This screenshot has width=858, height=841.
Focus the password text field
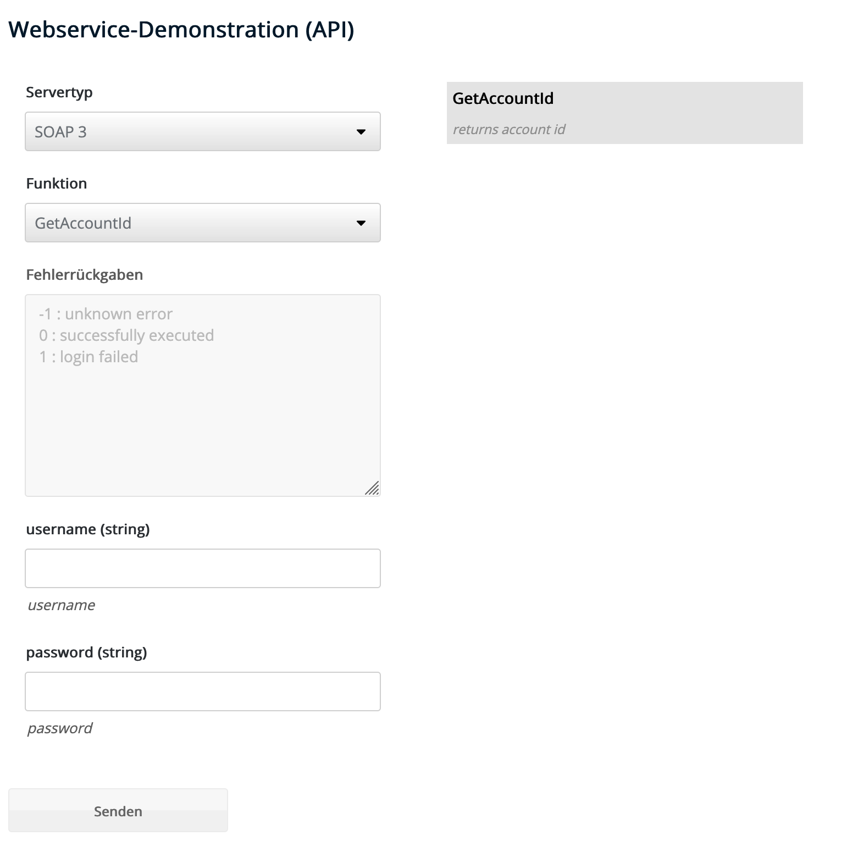click(x=202, y=691)
